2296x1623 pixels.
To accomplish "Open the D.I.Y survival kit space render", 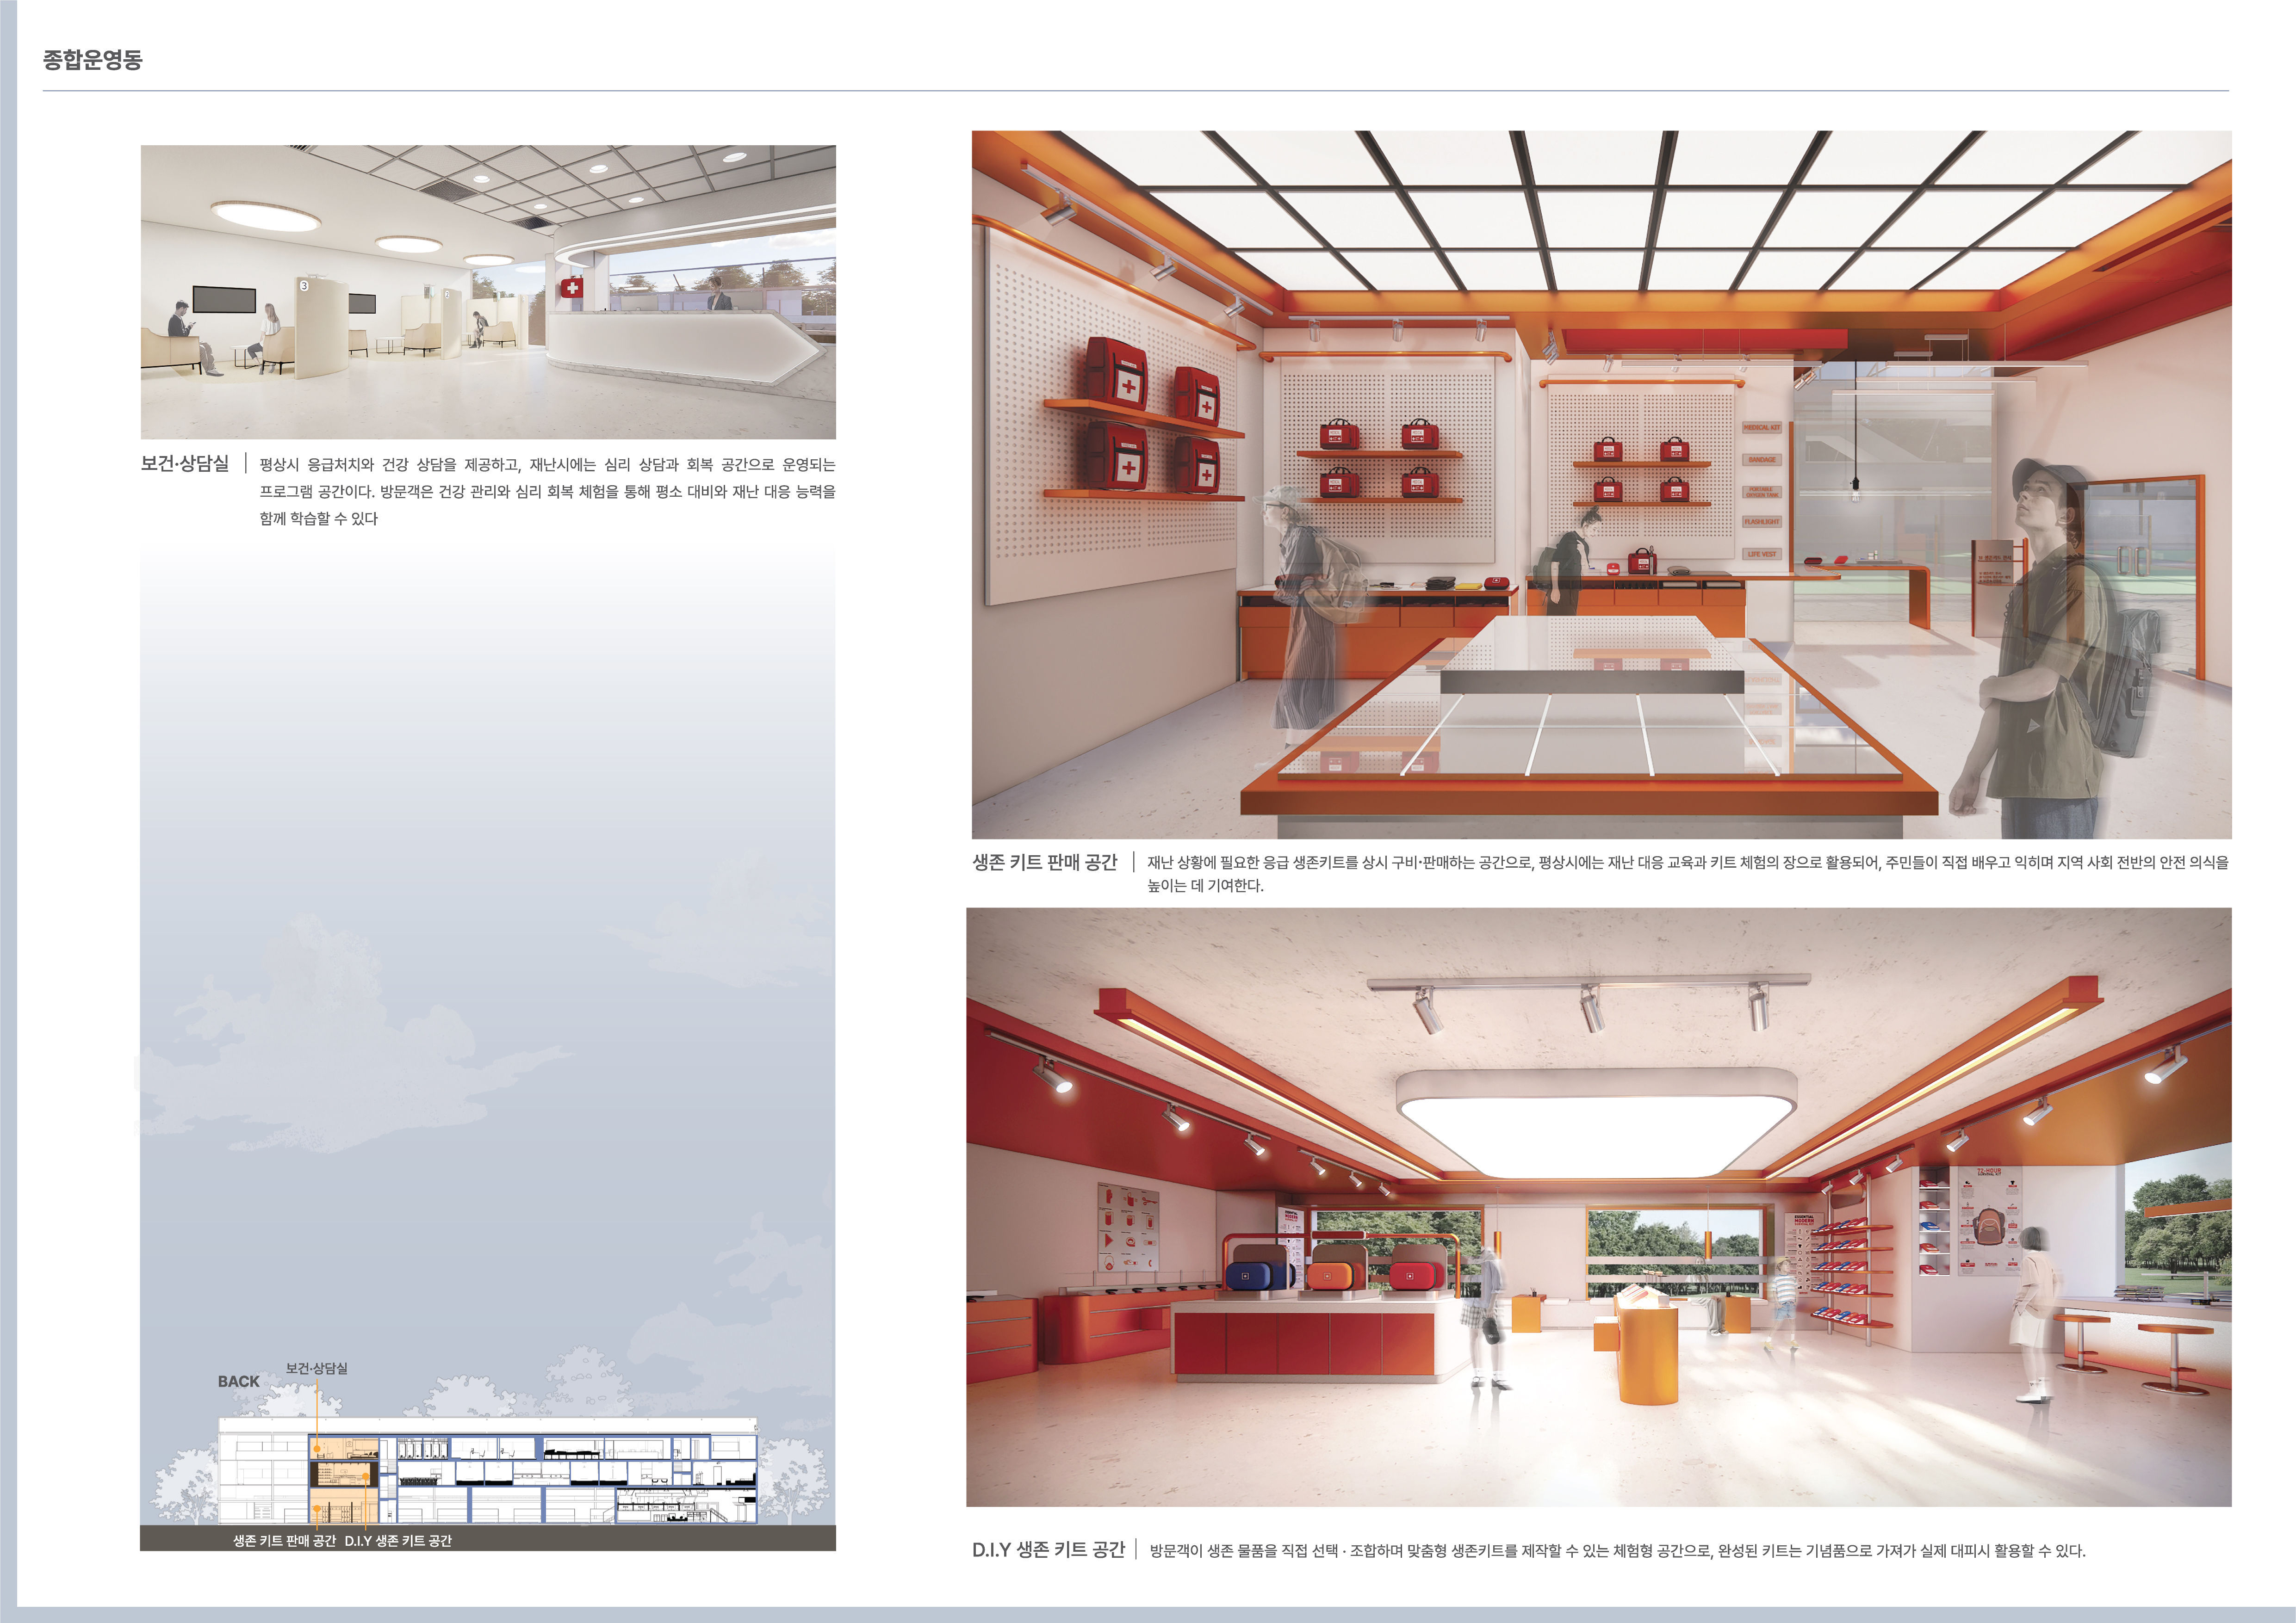I will tap(1598, 1206).
